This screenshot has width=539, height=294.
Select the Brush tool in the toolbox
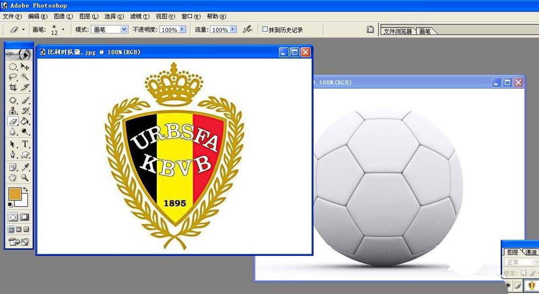point(25,100)
